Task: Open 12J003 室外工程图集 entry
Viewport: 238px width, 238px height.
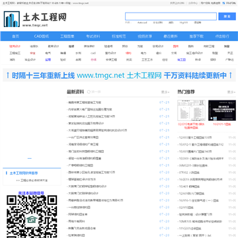Action: tap(194, 138)
